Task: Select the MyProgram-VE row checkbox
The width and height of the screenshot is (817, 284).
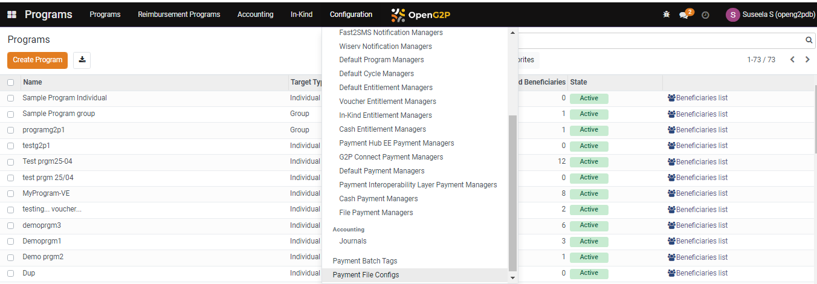Action: click(11, 193)
